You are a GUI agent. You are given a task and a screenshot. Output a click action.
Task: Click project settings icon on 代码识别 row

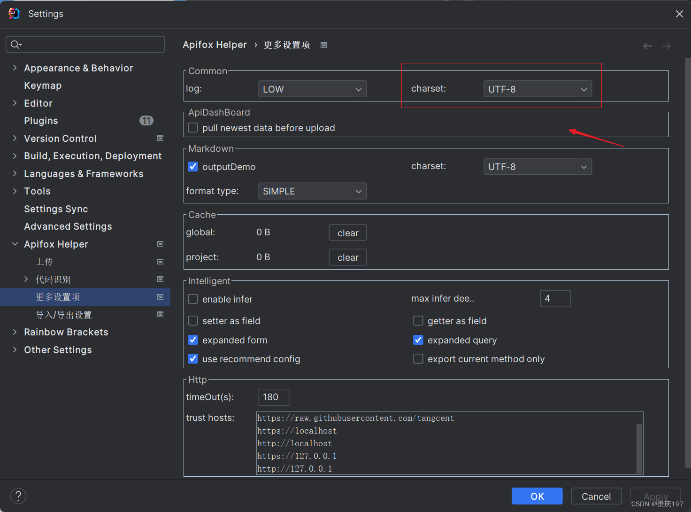[160, 279]
